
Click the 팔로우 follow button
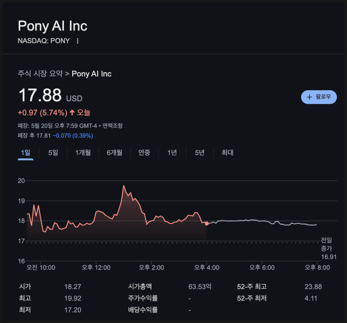(x=319, y=97)
